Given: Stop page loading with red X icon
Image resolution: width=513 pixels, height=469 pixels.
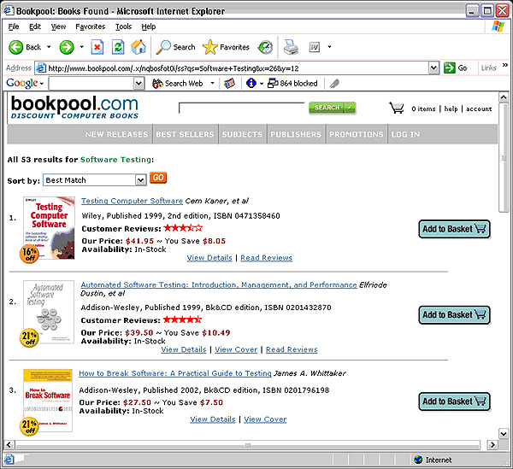Looking at the screenshot, I should pyautogui.click(x=97, y=47).
